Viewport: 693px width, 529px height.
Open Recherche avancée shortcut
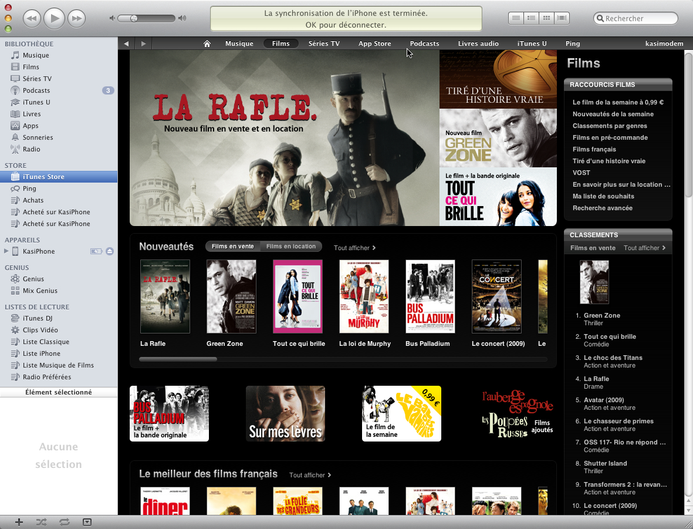603,208
